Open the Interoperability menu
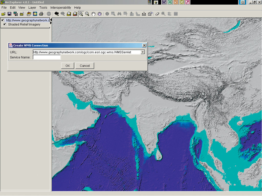The image size is (262, 196). click(61, 8)
